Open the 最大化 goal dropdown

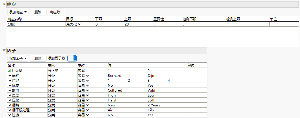(74, 24)
